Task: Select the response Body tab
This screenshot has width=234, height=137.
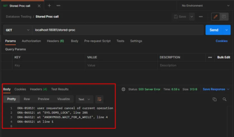Action: click(7, 89)
